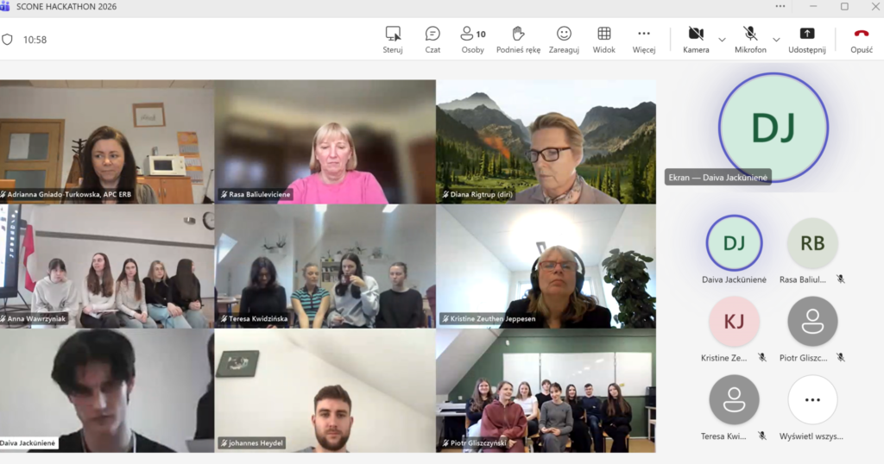The image size is (884, 464).
Task: Open Zareaguj reactions menu
Action: coord(564,39)
